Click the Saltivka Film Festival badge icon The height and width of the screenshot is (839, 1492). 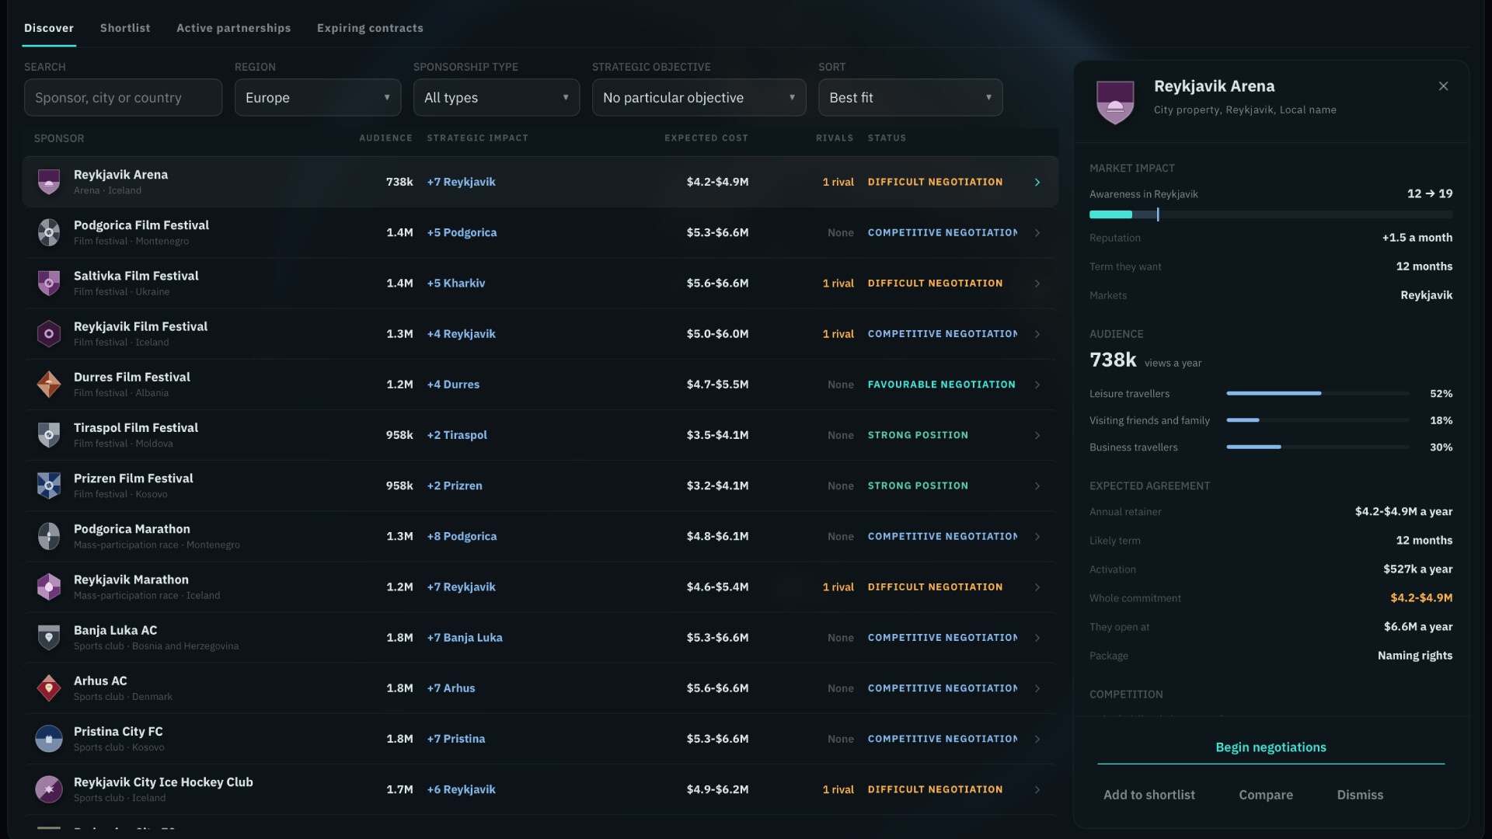tap(49, 283)
